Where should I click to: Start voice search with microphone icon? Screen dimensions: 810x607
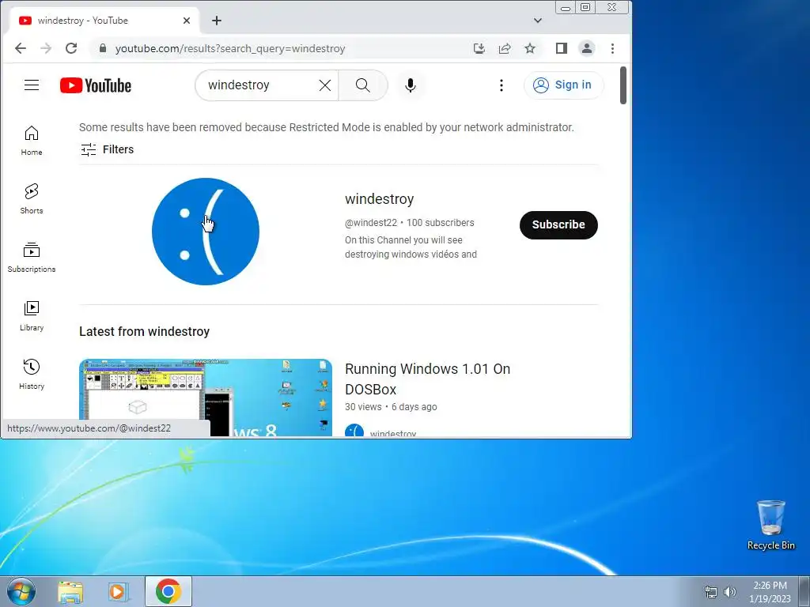click(x=411, y=85)
